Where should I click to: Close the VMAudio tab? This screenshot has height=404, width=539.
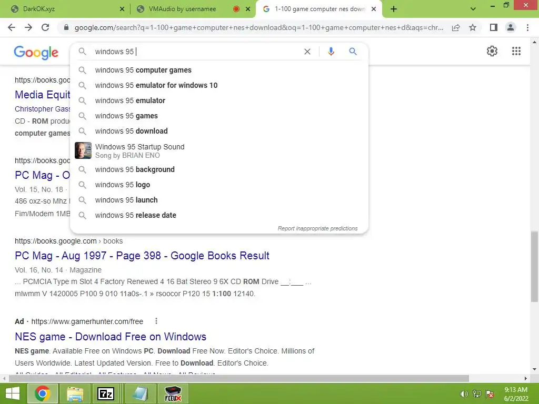[x=247, y=9]
